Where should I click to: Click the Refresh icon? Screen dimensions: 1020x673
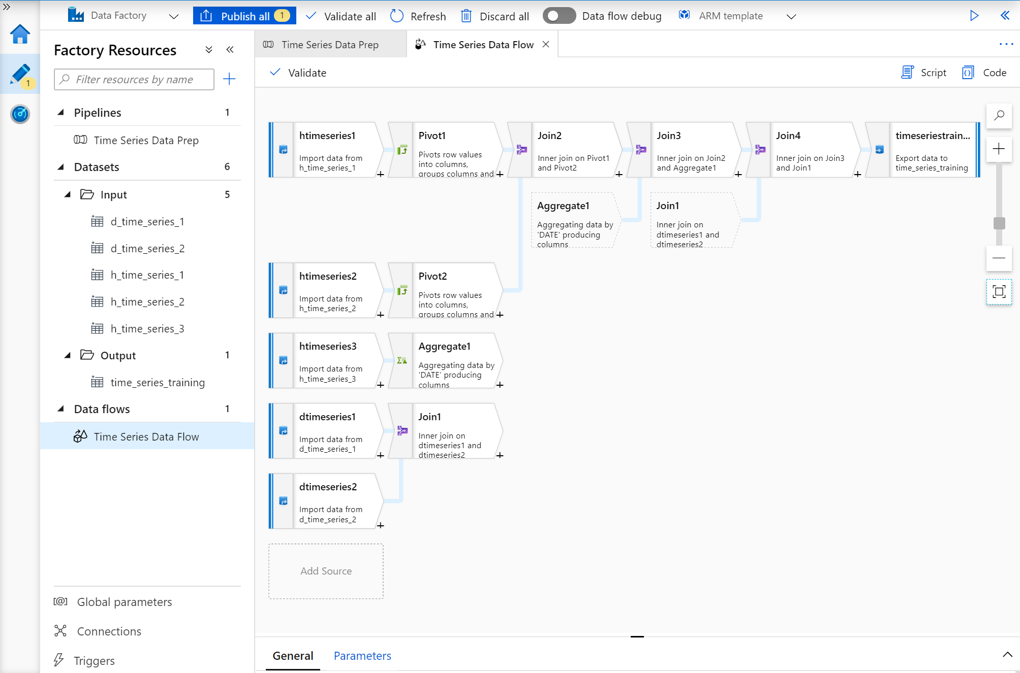396,15
